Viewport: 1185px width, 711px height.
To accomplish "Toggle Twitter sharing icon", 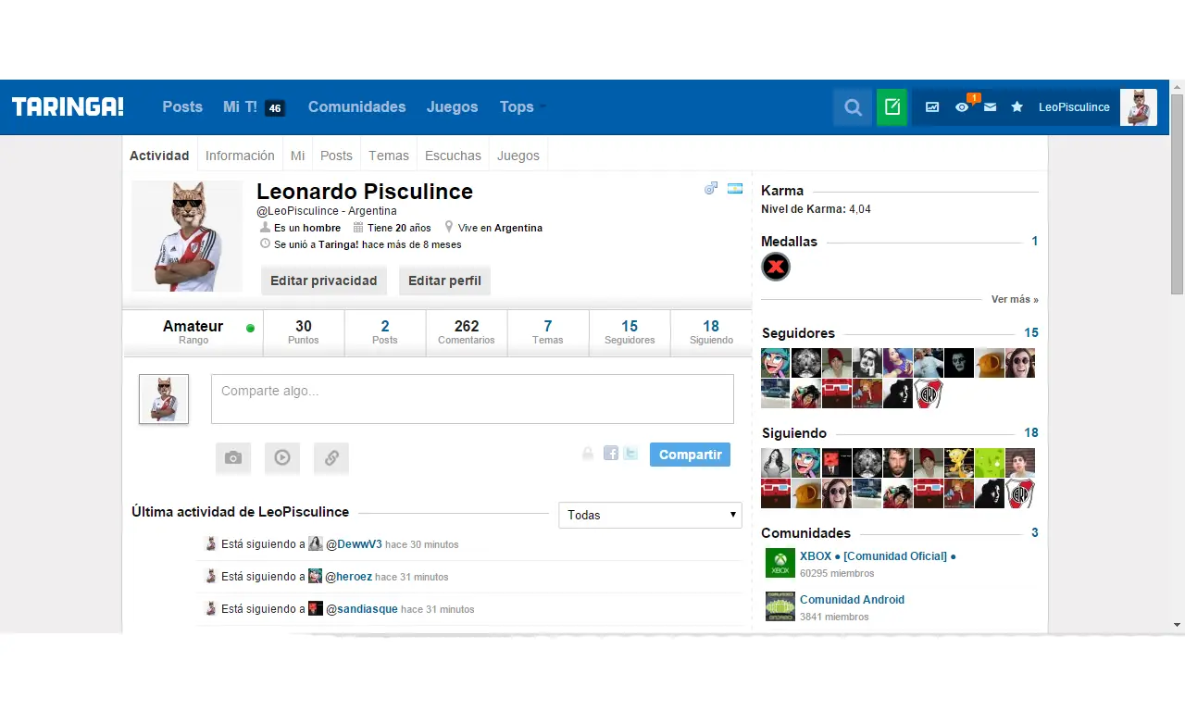I will point(630,454).
